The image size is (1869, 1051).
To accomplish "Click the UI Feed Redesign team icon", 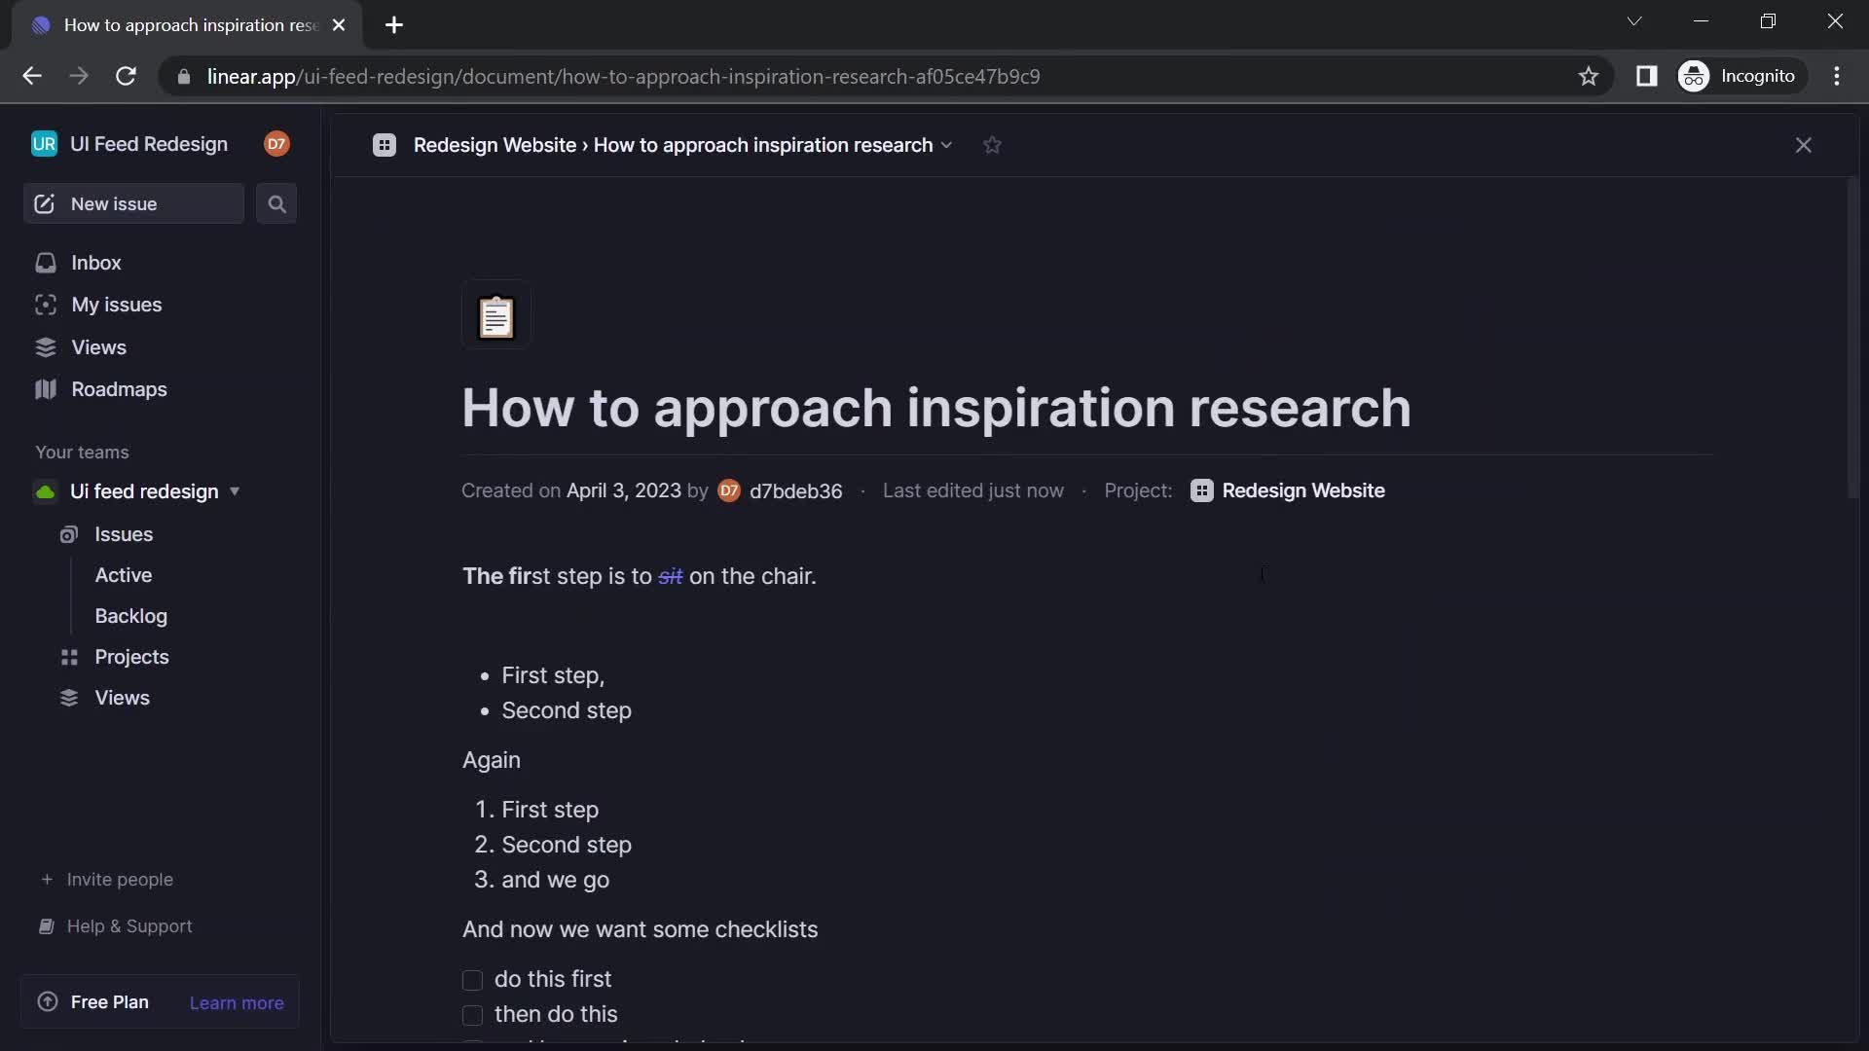I will coord(45,491).
